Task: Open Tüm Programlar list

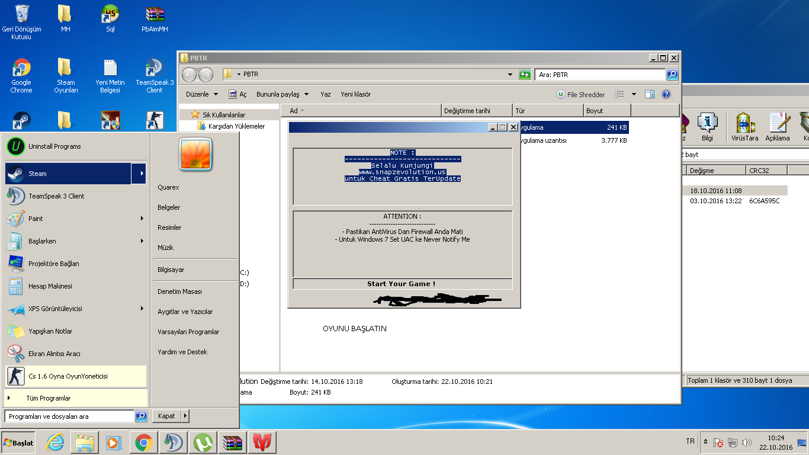Action: pyautogui.click(x=76, y=398)
